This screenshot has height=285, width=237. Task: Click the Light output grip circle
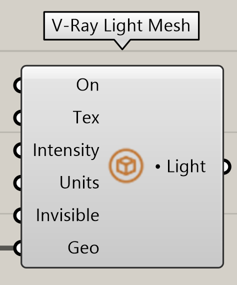click(227, 166)
